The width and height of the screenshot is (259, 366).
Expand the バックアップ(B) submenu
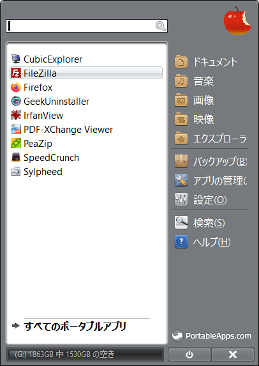tap(211, 162)
